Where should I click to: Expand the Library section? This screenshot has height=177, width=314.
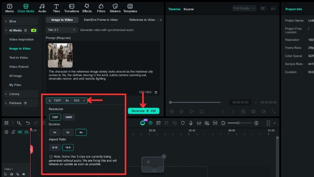click(x=21, y=94)
